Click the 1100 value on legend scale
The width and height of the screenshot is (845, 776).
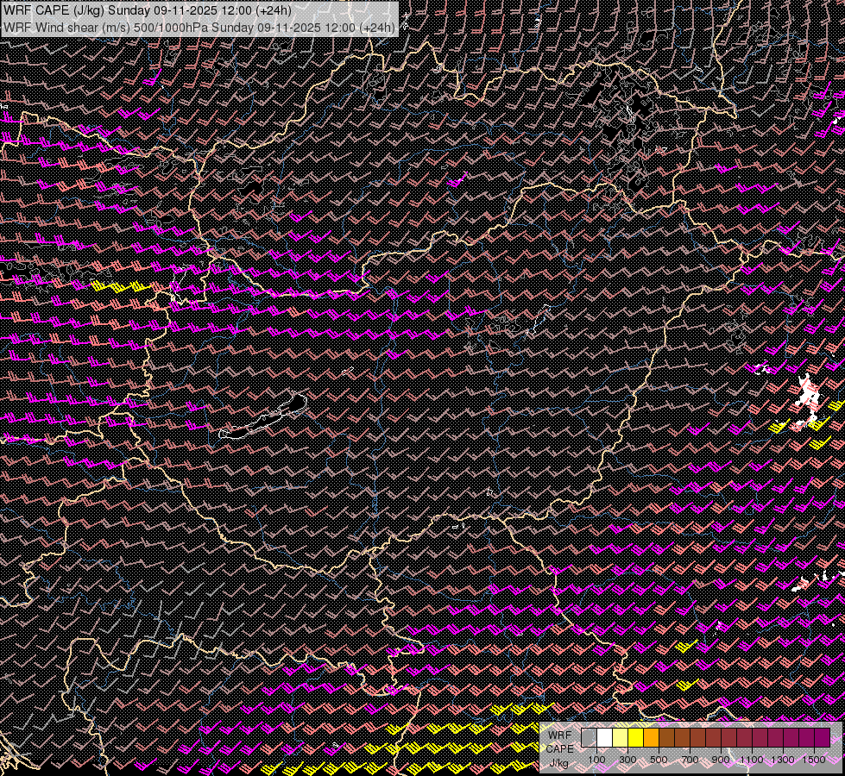click(752, 760)
